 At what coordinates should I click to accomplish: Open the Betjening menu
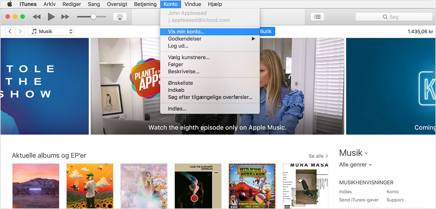pos(145,4)
